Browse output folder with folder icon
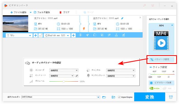179x104 pixels. 104,97
